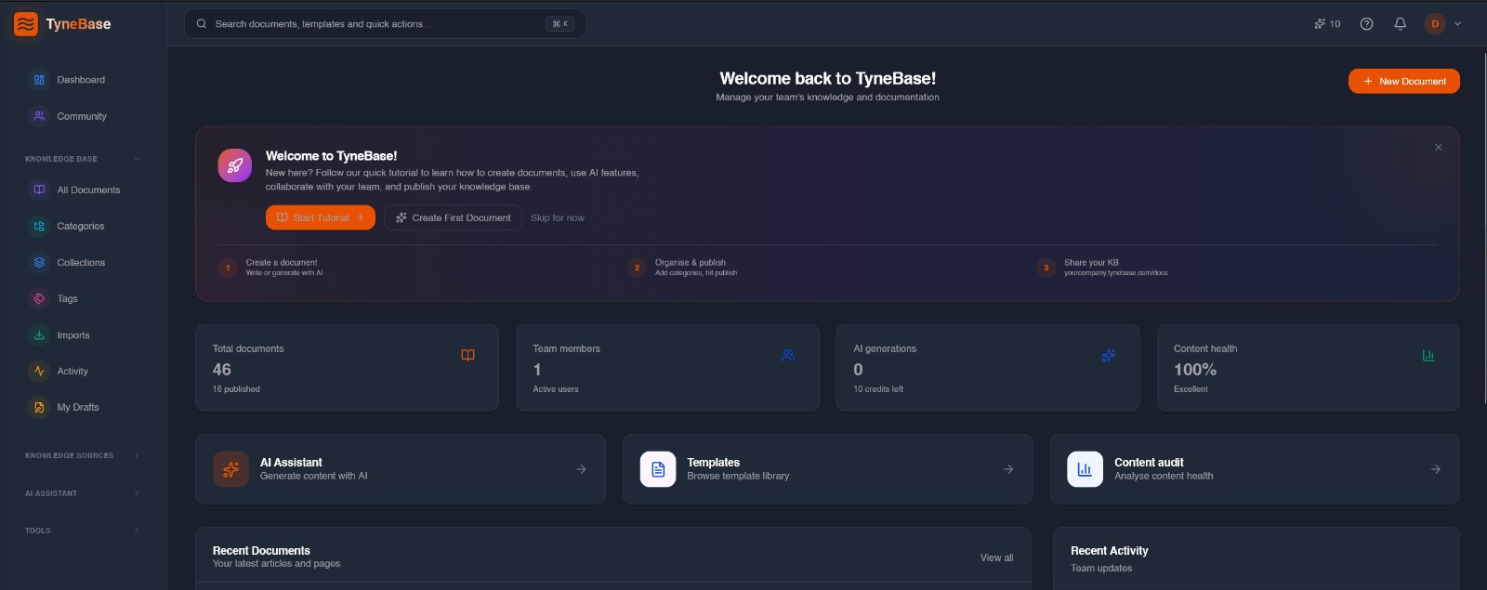Expand the AI Assistant sidebar section
Image resolution: width=1487 pixels, height=590 pixels.
[137, 493]
